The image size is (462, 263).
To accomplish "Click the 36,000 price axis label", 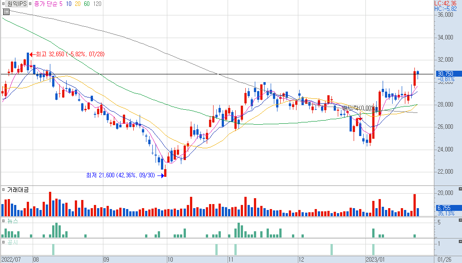I will (445, 15).
